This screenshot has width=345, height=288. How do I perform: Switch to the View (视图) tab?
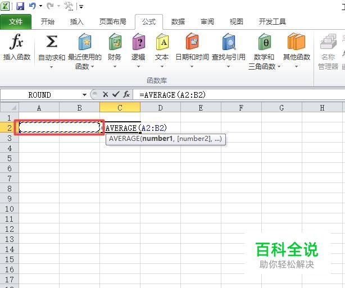[x=237, y=21]
